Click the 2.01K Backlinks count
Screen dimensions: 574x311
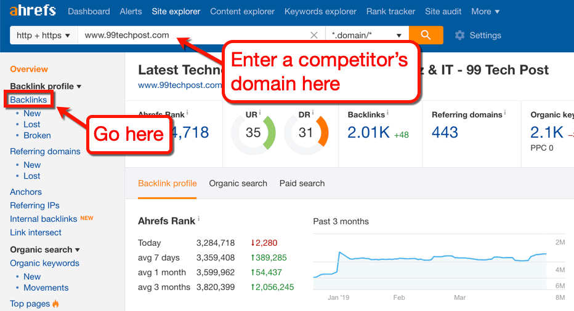pos(369,132)
